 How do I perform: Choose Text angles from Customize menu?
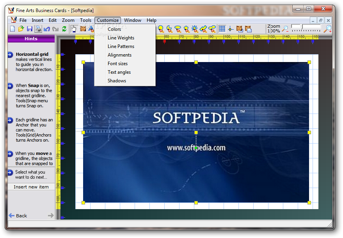coord(125,72)
